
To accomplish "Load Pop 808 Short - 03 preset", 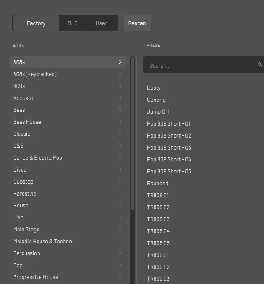I will pyautogui.click(x=169, y=148).
